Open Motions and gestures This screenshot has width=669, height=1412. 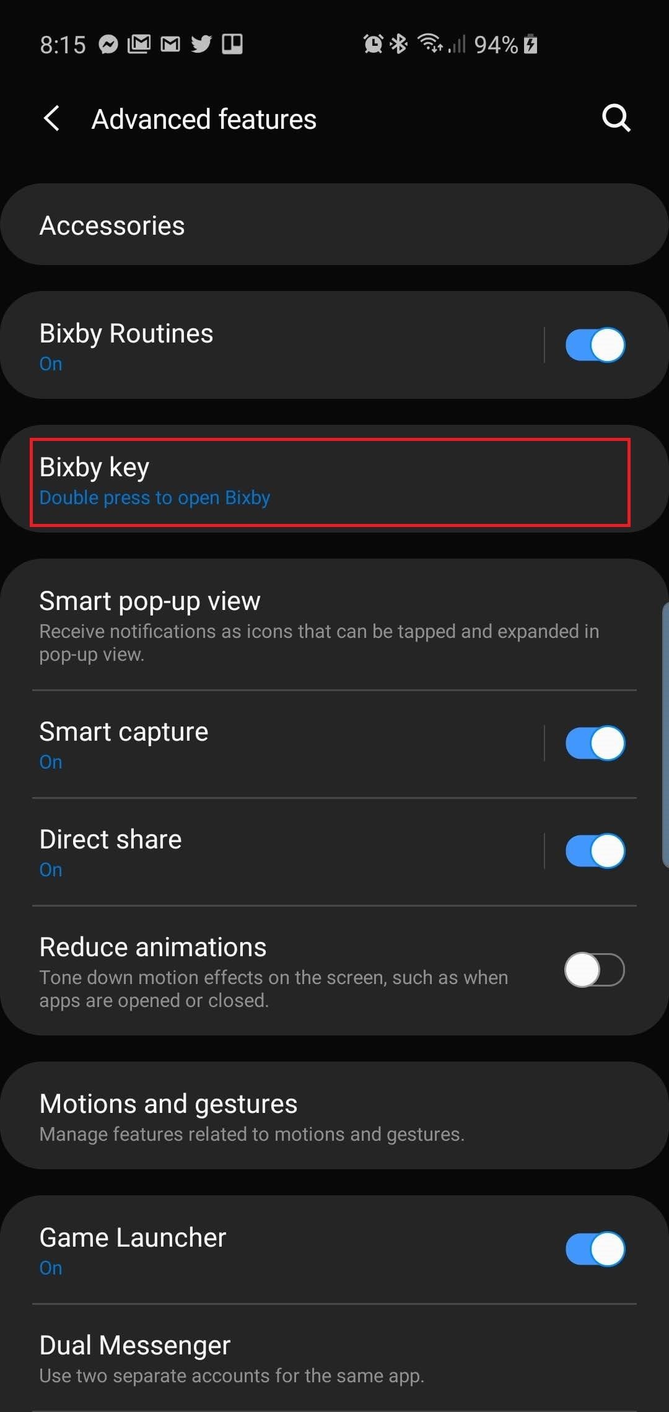coord(334,1116)
